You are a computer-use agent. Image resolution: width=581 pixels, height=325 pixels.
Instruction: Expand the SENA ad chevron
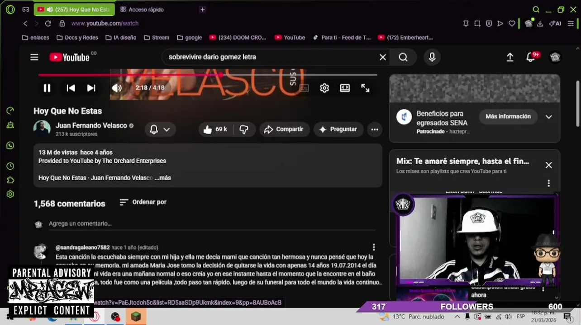pos(548,117)
